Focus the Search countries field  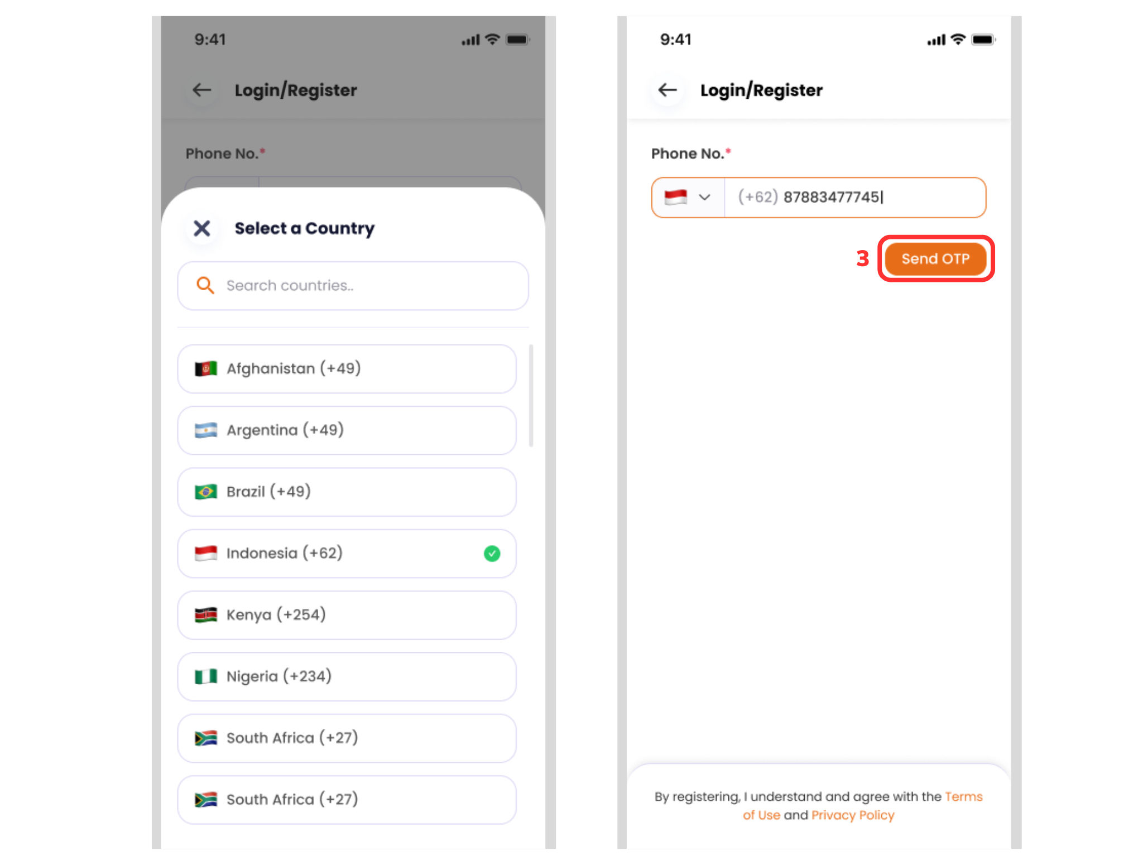[353, 286]
